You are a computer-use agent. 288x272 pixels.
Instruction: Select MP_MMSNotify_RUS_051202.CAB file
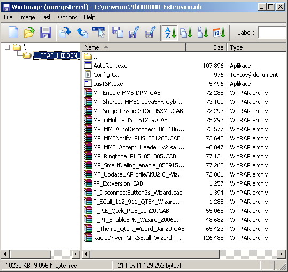(x=137, y=138)
